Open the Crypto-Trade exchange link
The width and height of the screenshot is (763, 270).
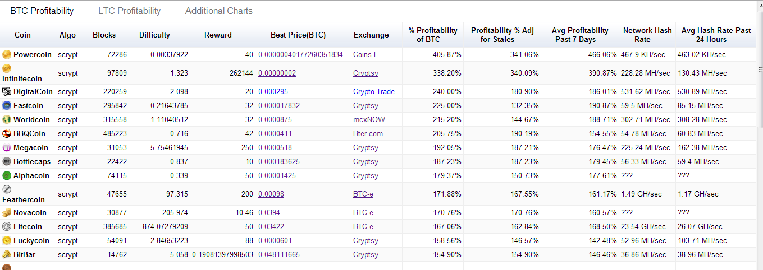coord(374,91)
